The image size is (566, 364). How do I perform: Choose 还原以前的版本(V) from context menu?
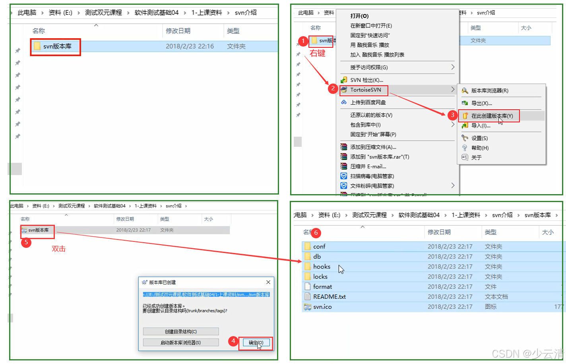point(371,115)
